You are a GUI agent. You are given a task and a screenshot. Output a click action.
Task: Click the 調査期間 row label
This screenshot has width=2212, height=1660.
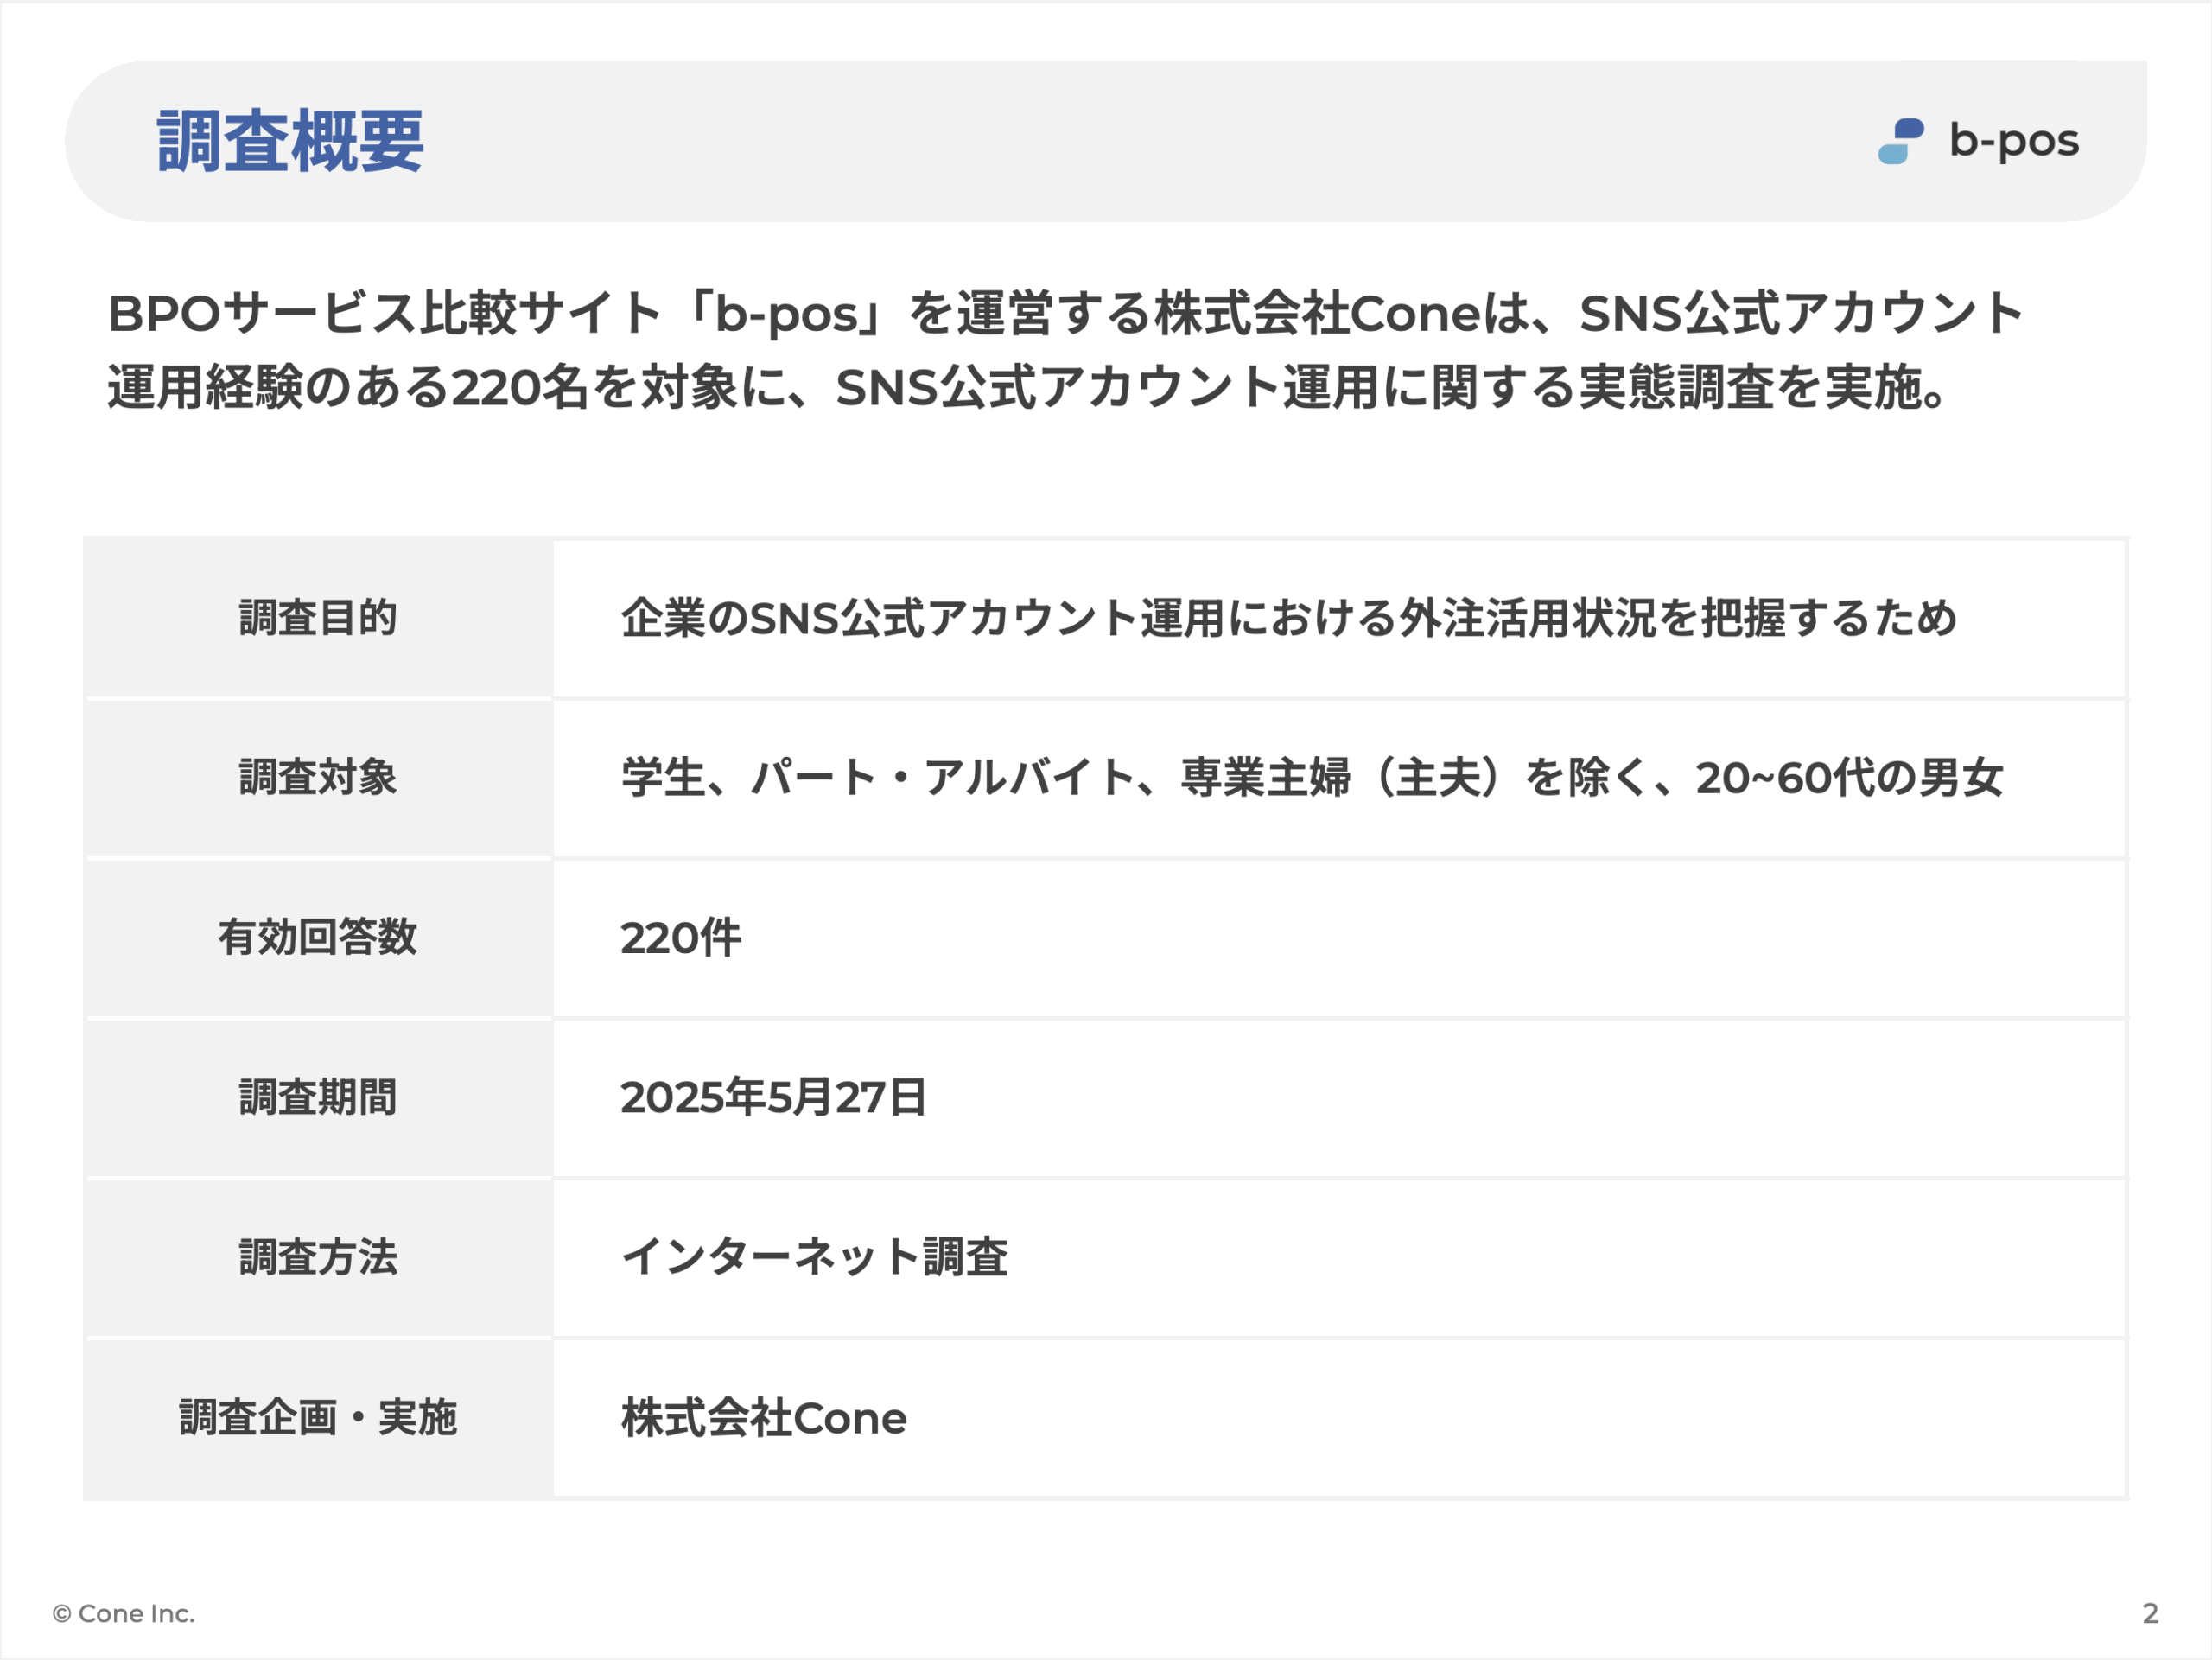pyautogui.click(x=318, y=1097)
